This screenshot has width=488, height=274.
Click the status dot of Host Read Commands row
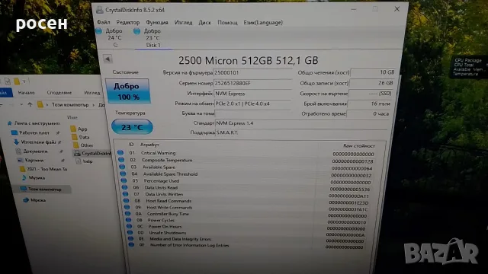pos(126,201)
